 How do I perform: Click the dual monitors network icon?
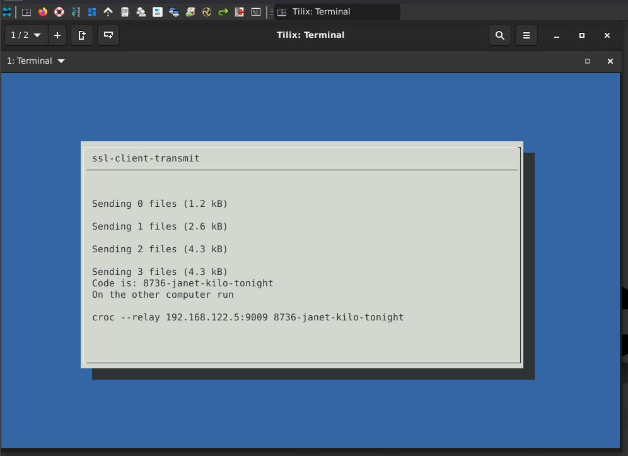click(x=174, y=11)
